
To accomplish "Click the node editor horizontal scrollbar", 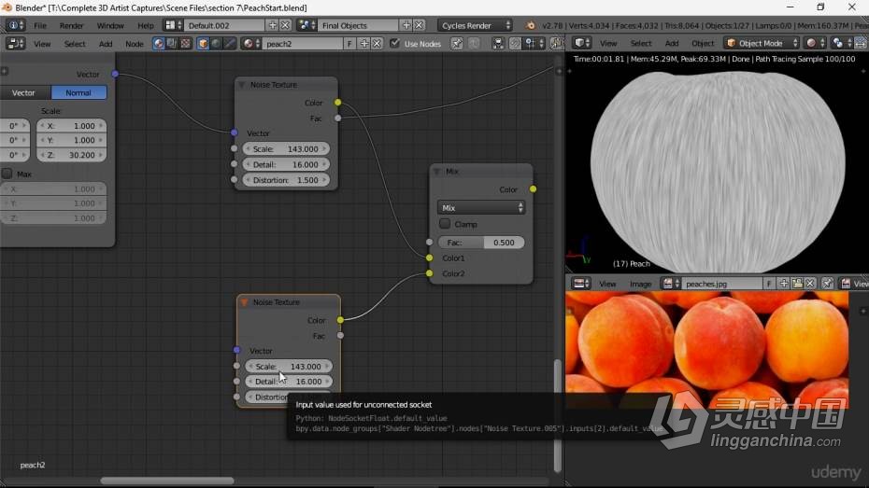I will coord(167,481).
